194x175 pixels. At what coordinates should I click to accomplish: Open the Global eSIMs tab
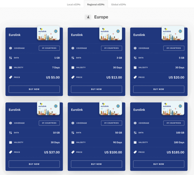click(x=118, y=4)
